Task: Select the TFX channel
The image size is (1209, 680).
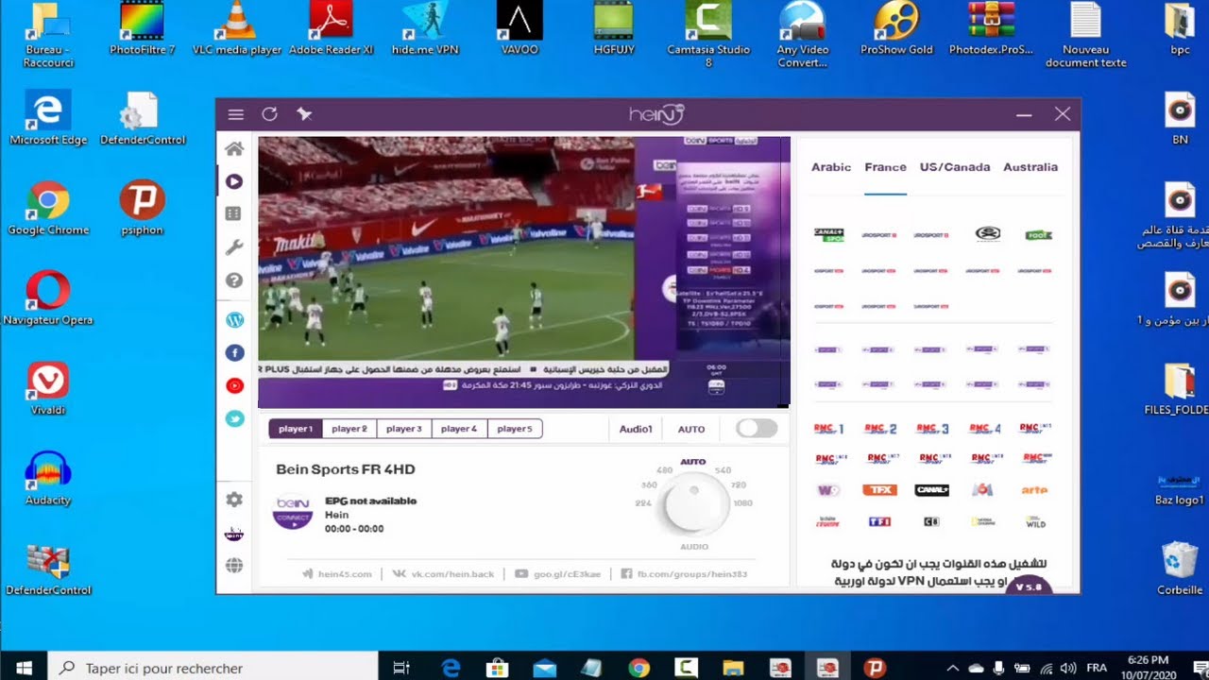Action: [x=879, y=490]
